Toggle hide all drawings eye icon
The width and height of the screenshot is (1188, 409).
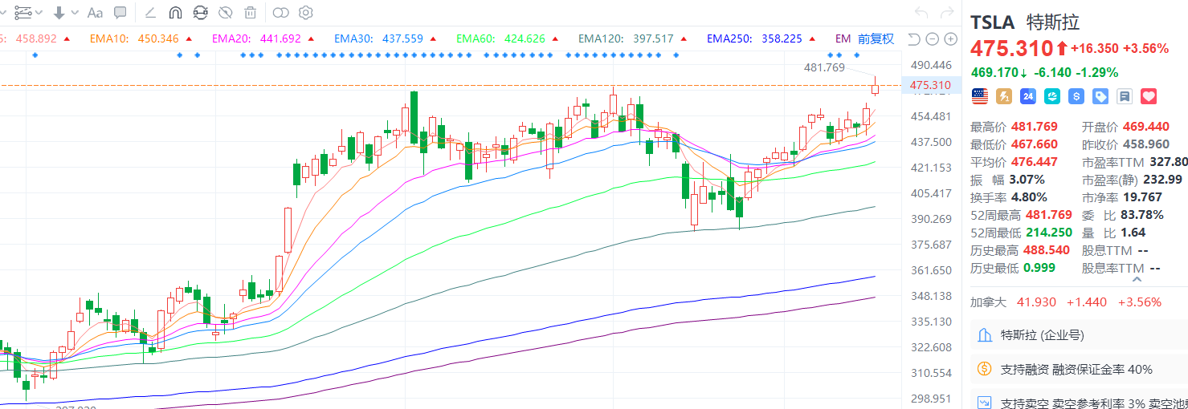point(226,12)
